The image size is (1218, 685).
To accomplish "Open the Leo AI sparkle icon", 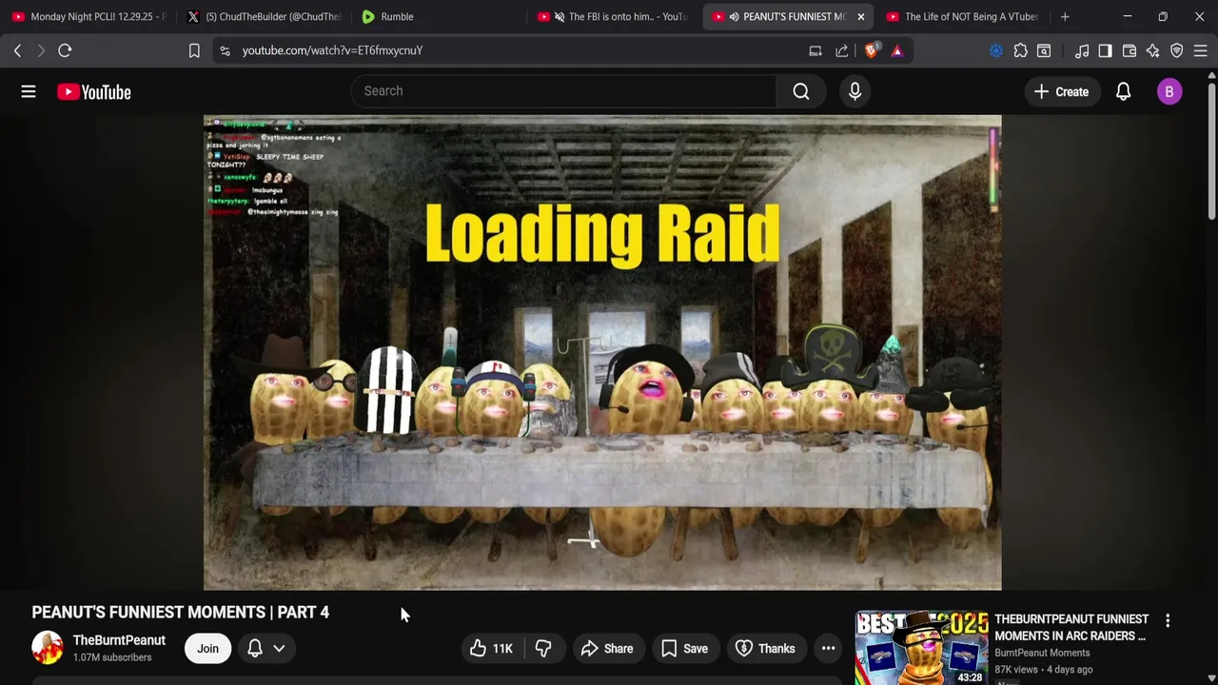I will pos(1153,50).
